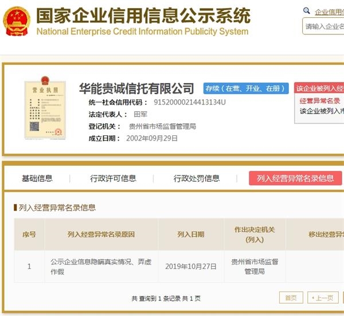Click the row number 1 cell
The height and width of the screenshot is (316, 344).
point(29,267)
